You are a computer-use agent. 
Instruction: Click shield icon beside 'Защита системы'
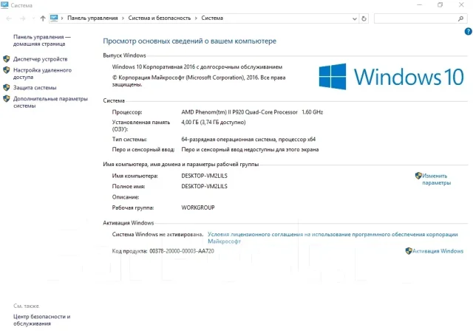click(x=7, y=87)
